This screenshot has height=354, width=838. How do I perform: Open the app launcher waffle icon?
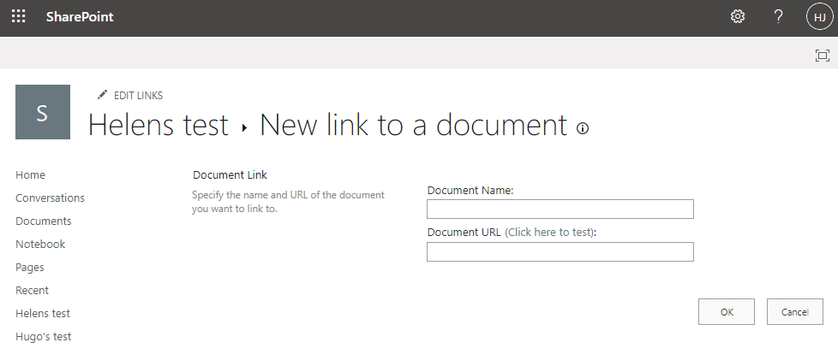pos(18,17)
